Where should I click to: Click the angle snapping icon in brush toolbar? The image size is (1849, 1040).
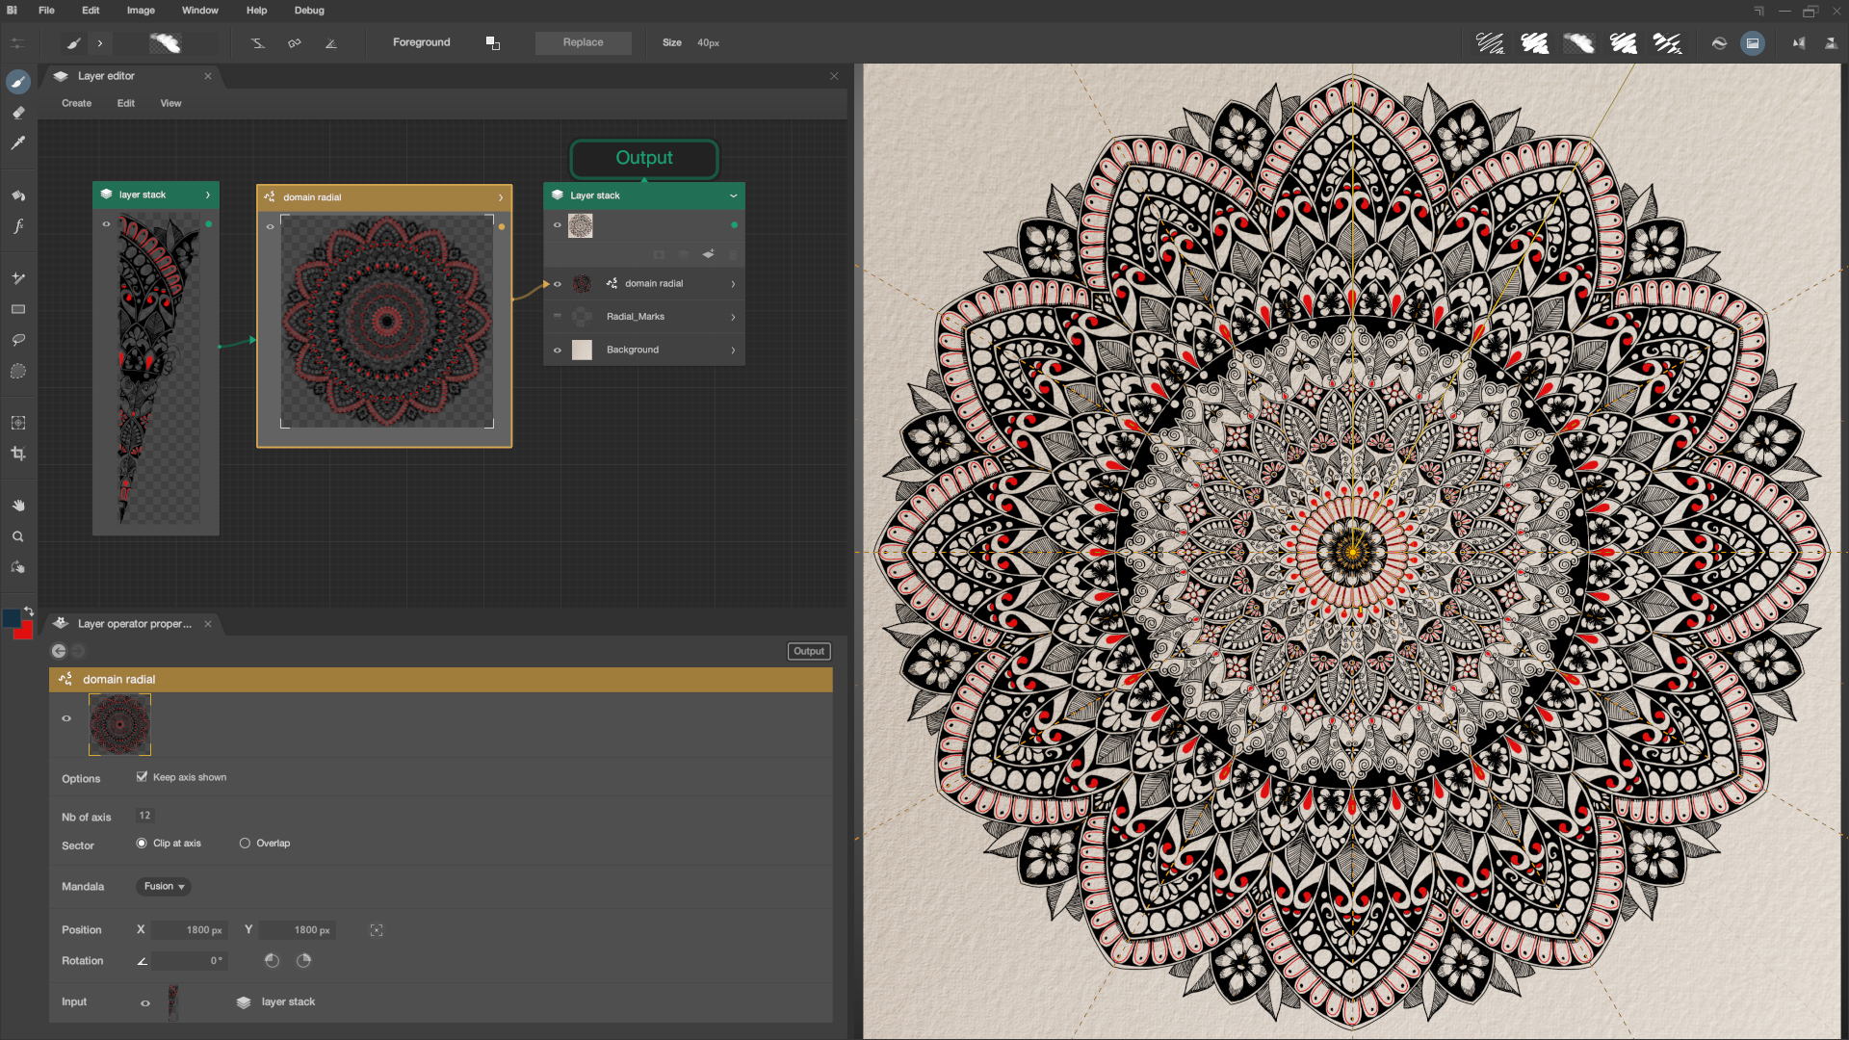click(x=331, y=42)
